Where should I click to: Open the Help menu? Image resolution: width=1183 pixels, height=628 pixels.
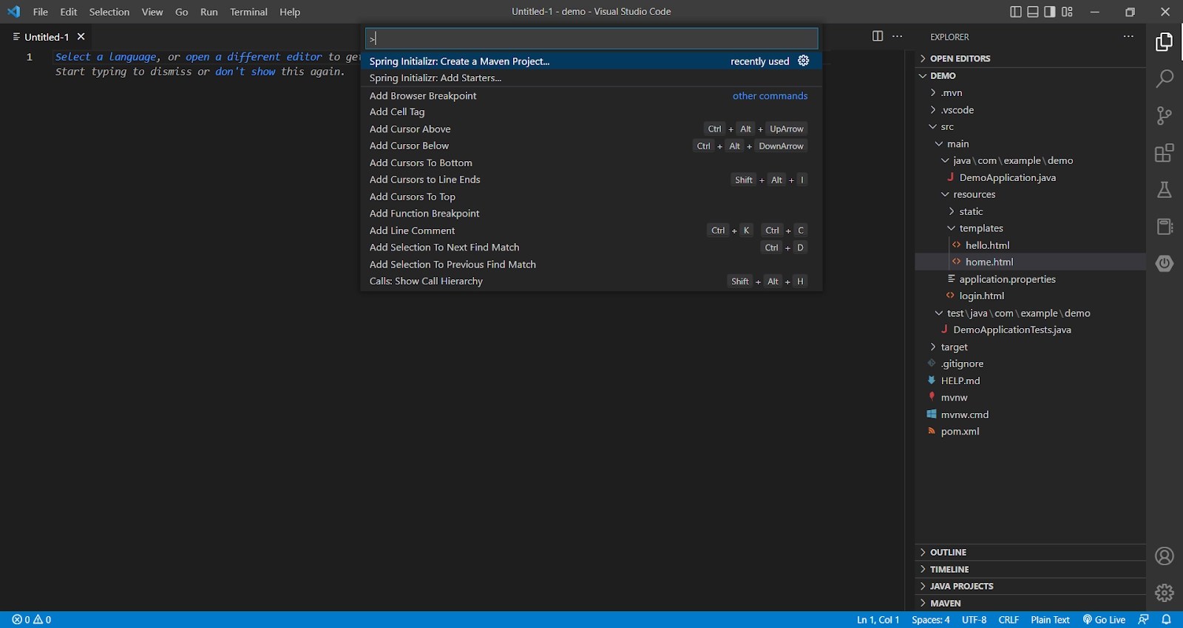[x=290, y=12]
